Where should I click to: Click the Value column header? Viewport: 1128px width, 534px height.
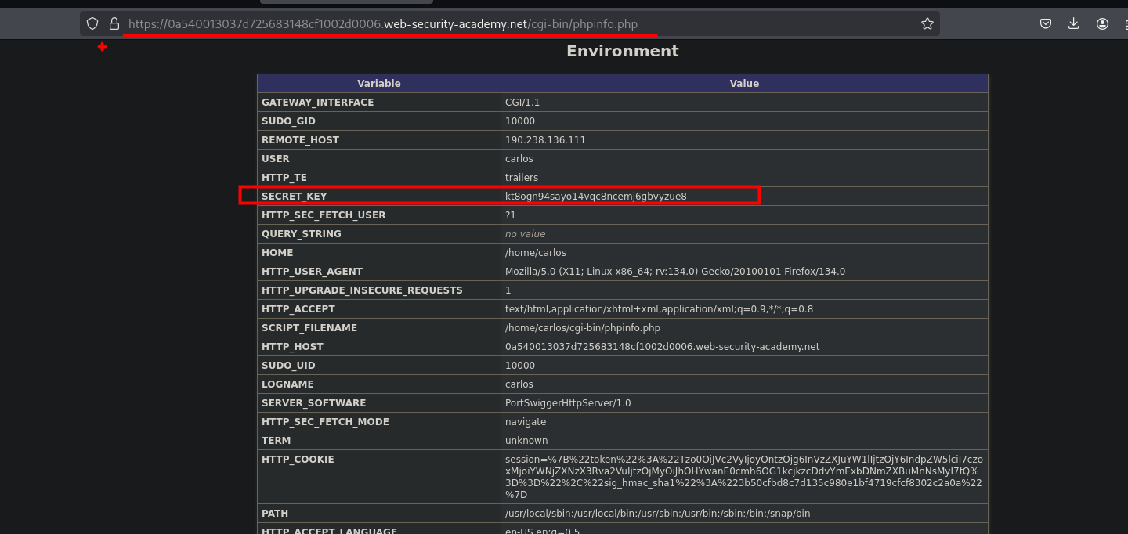click(743, 83)
